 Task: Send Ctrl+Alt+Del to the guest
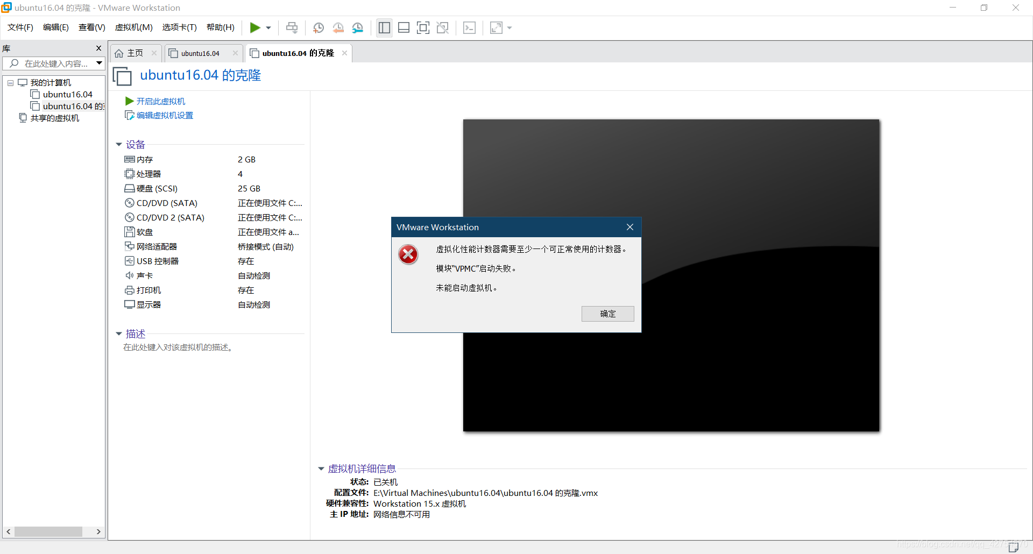point(469,27)
